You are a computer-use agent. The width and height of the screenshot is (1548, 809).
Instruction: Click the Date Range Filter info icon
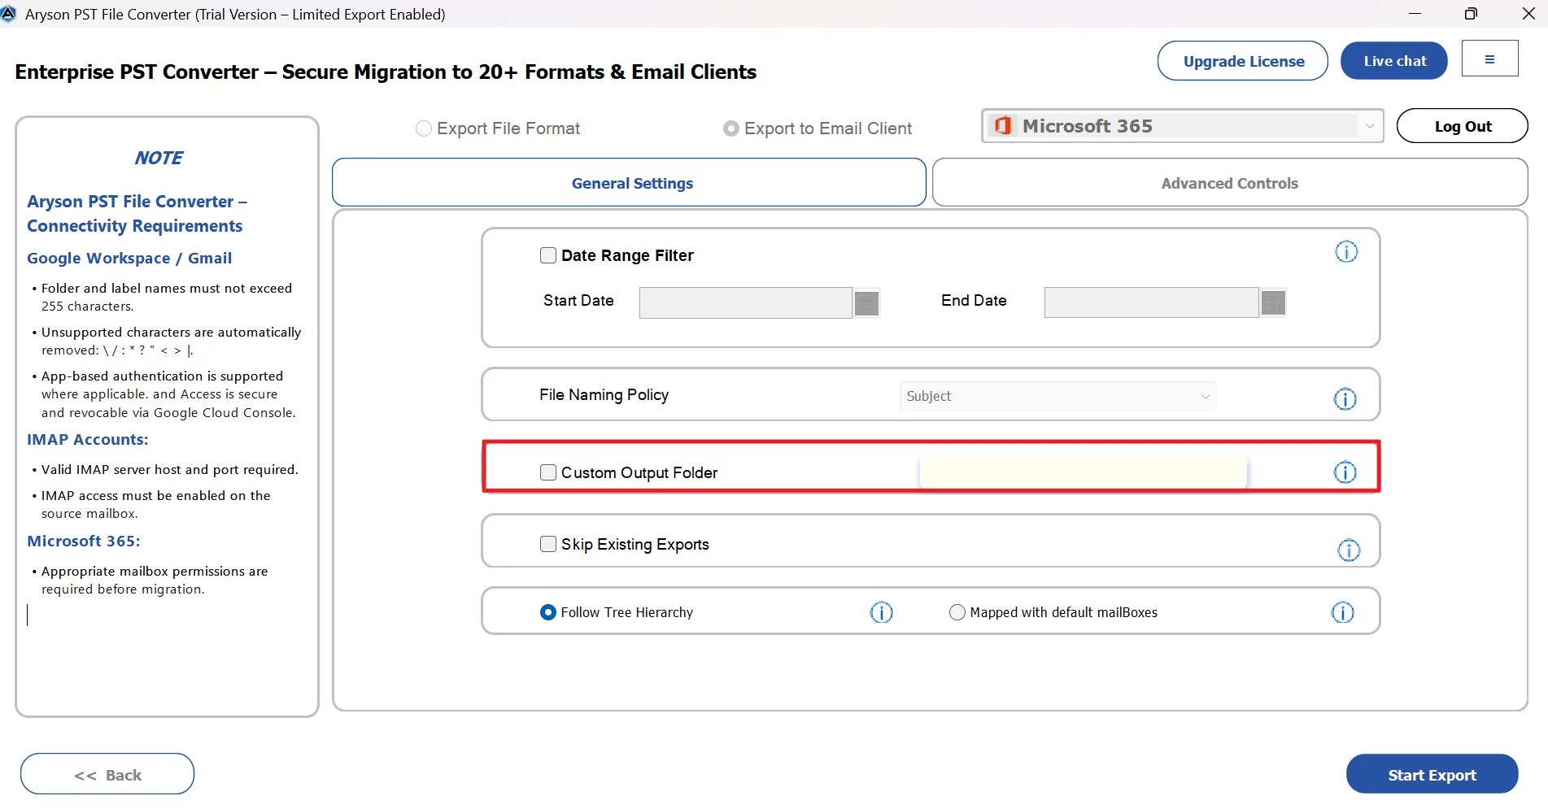click(x=1346, y=252)
